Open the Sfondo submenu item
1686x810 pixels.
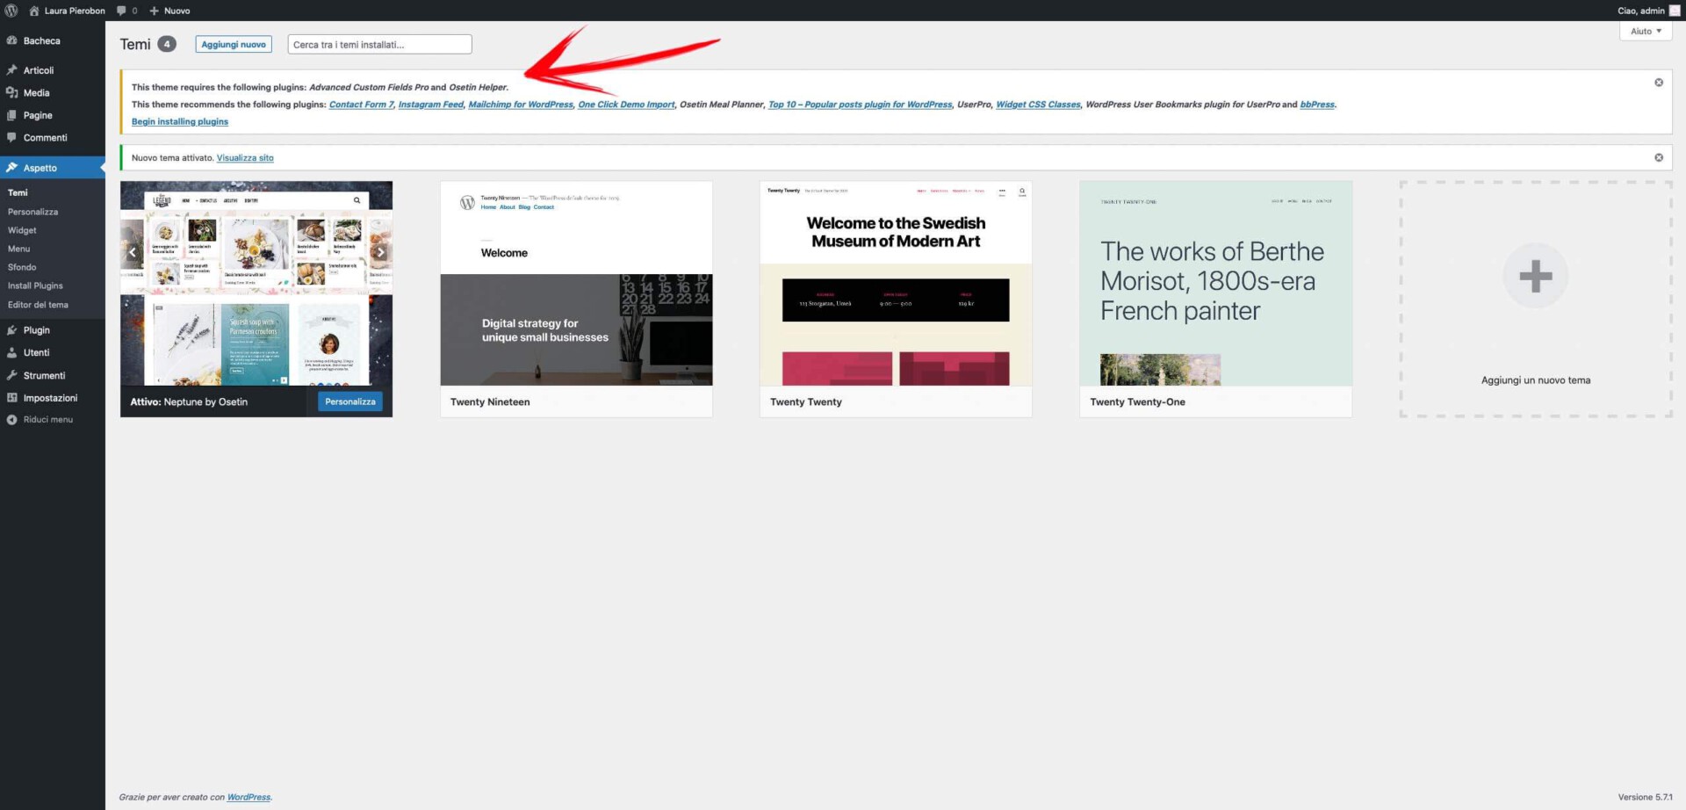(x=22, y=267)
